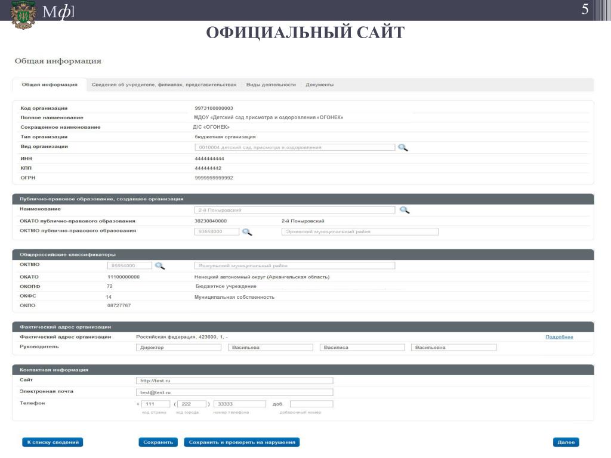Click the coat of arms logo

point(23,15)
